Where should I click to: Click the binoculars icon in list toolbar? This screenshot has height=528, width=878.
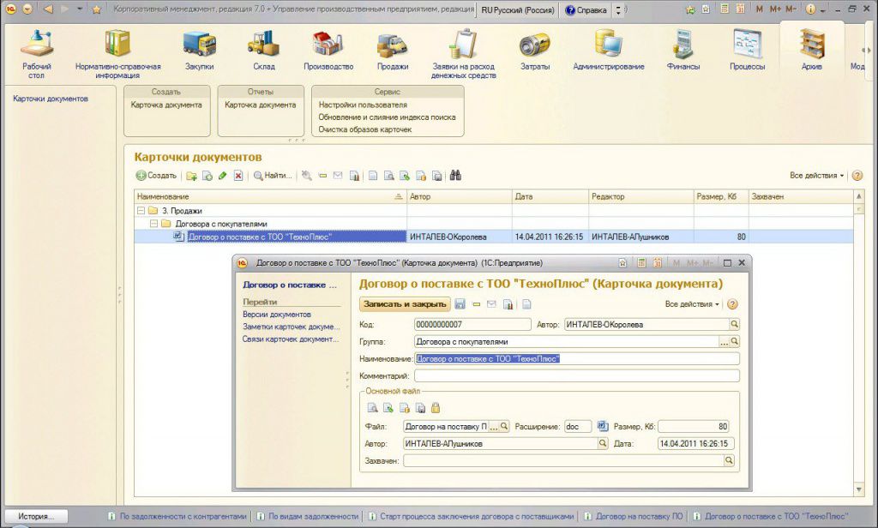point(455,176)
